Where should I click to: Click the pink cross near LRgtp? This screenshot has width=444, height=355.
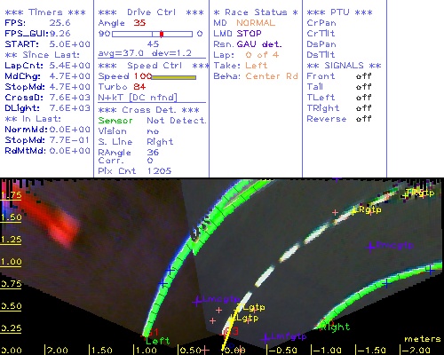tap(335, 212)
